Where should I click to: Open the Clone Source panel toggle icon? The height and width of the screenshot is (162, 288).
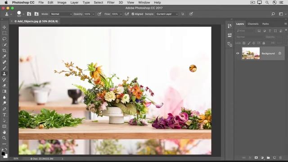pyautogui.click(x=36, y=14)
